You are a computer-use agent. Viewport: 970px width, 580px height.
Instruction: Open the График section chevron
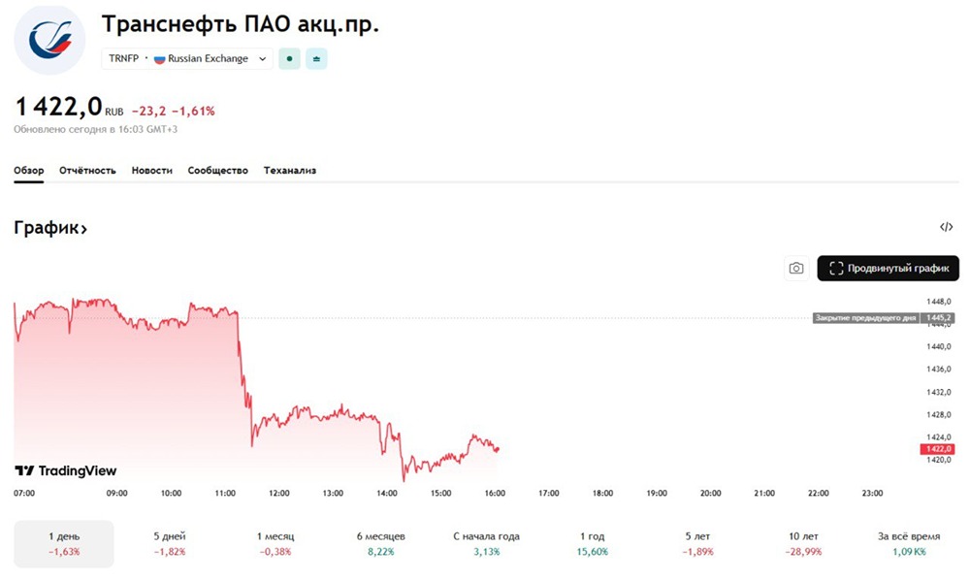point(83,229)
